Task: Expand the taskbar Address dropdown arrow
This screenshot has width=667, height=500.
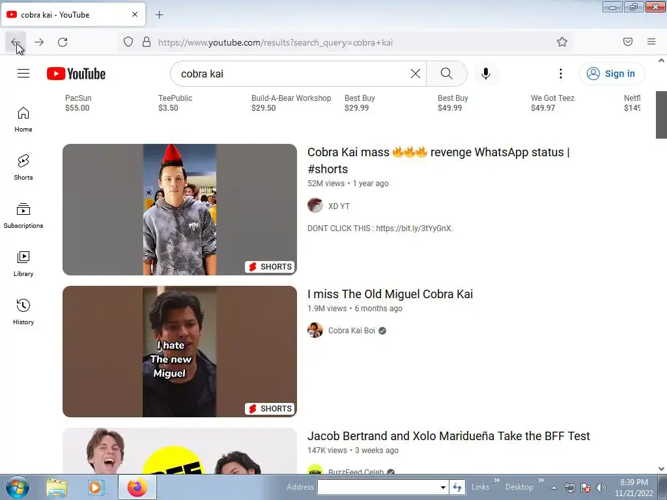Action: click(x=443, y=487)
